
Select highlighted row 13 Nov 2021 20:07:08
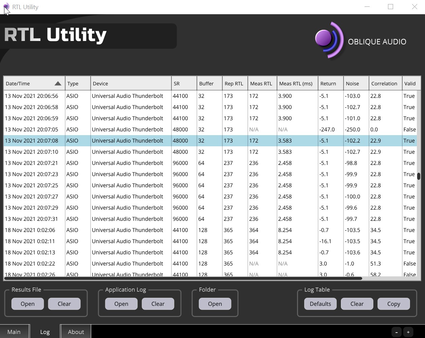click(210, 141)
